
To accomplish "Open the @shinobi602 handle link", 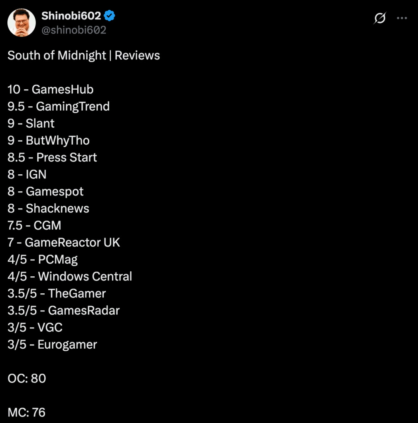I will click(x=74, y=30).
